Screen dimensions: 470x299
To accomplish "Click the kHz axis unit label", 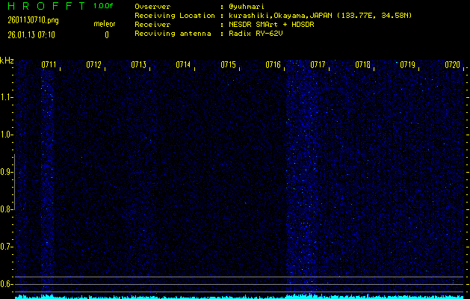I will 7,61.
